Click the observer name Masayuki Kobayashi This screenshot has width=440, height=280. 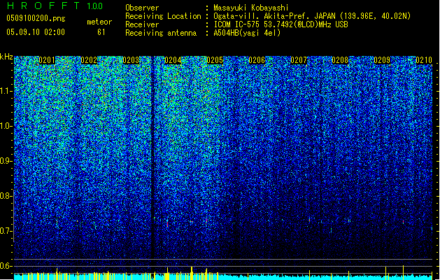[x=251, y=8]
